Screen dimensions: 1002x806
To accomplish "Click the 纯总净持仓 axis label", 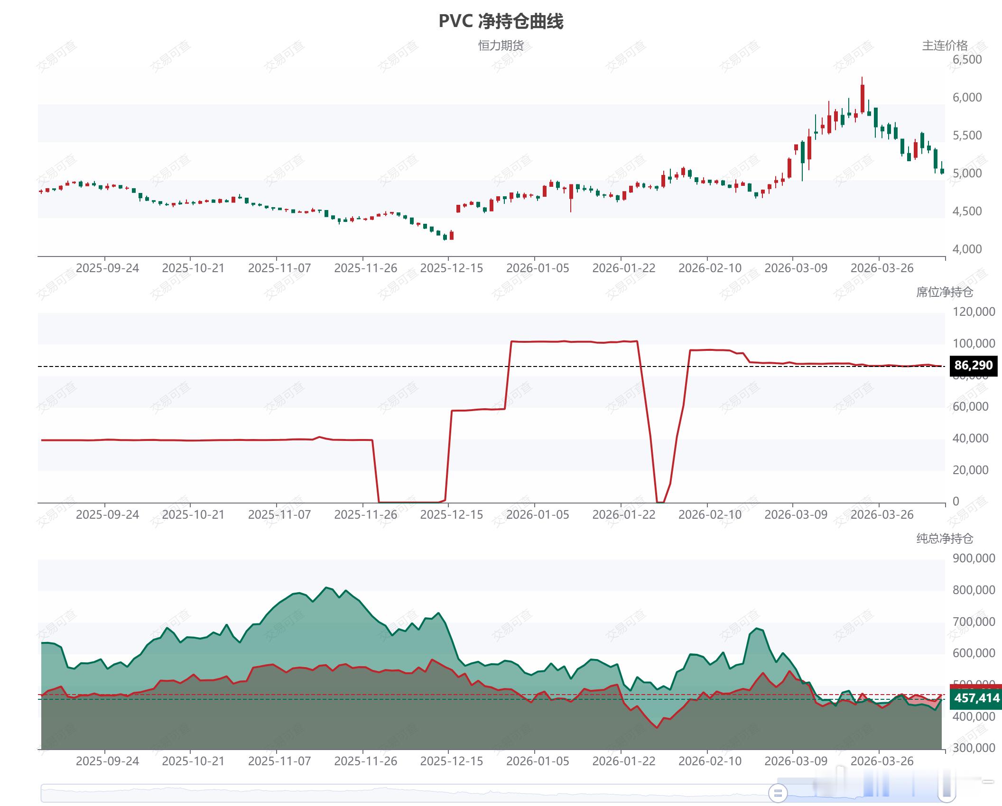I will coord(944,539).
